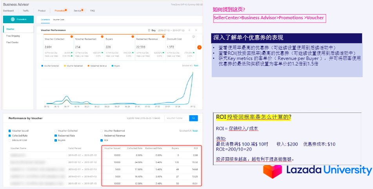
Task: Check the Voucher Redeemed checkbox in table options
Action: (102, 131)
